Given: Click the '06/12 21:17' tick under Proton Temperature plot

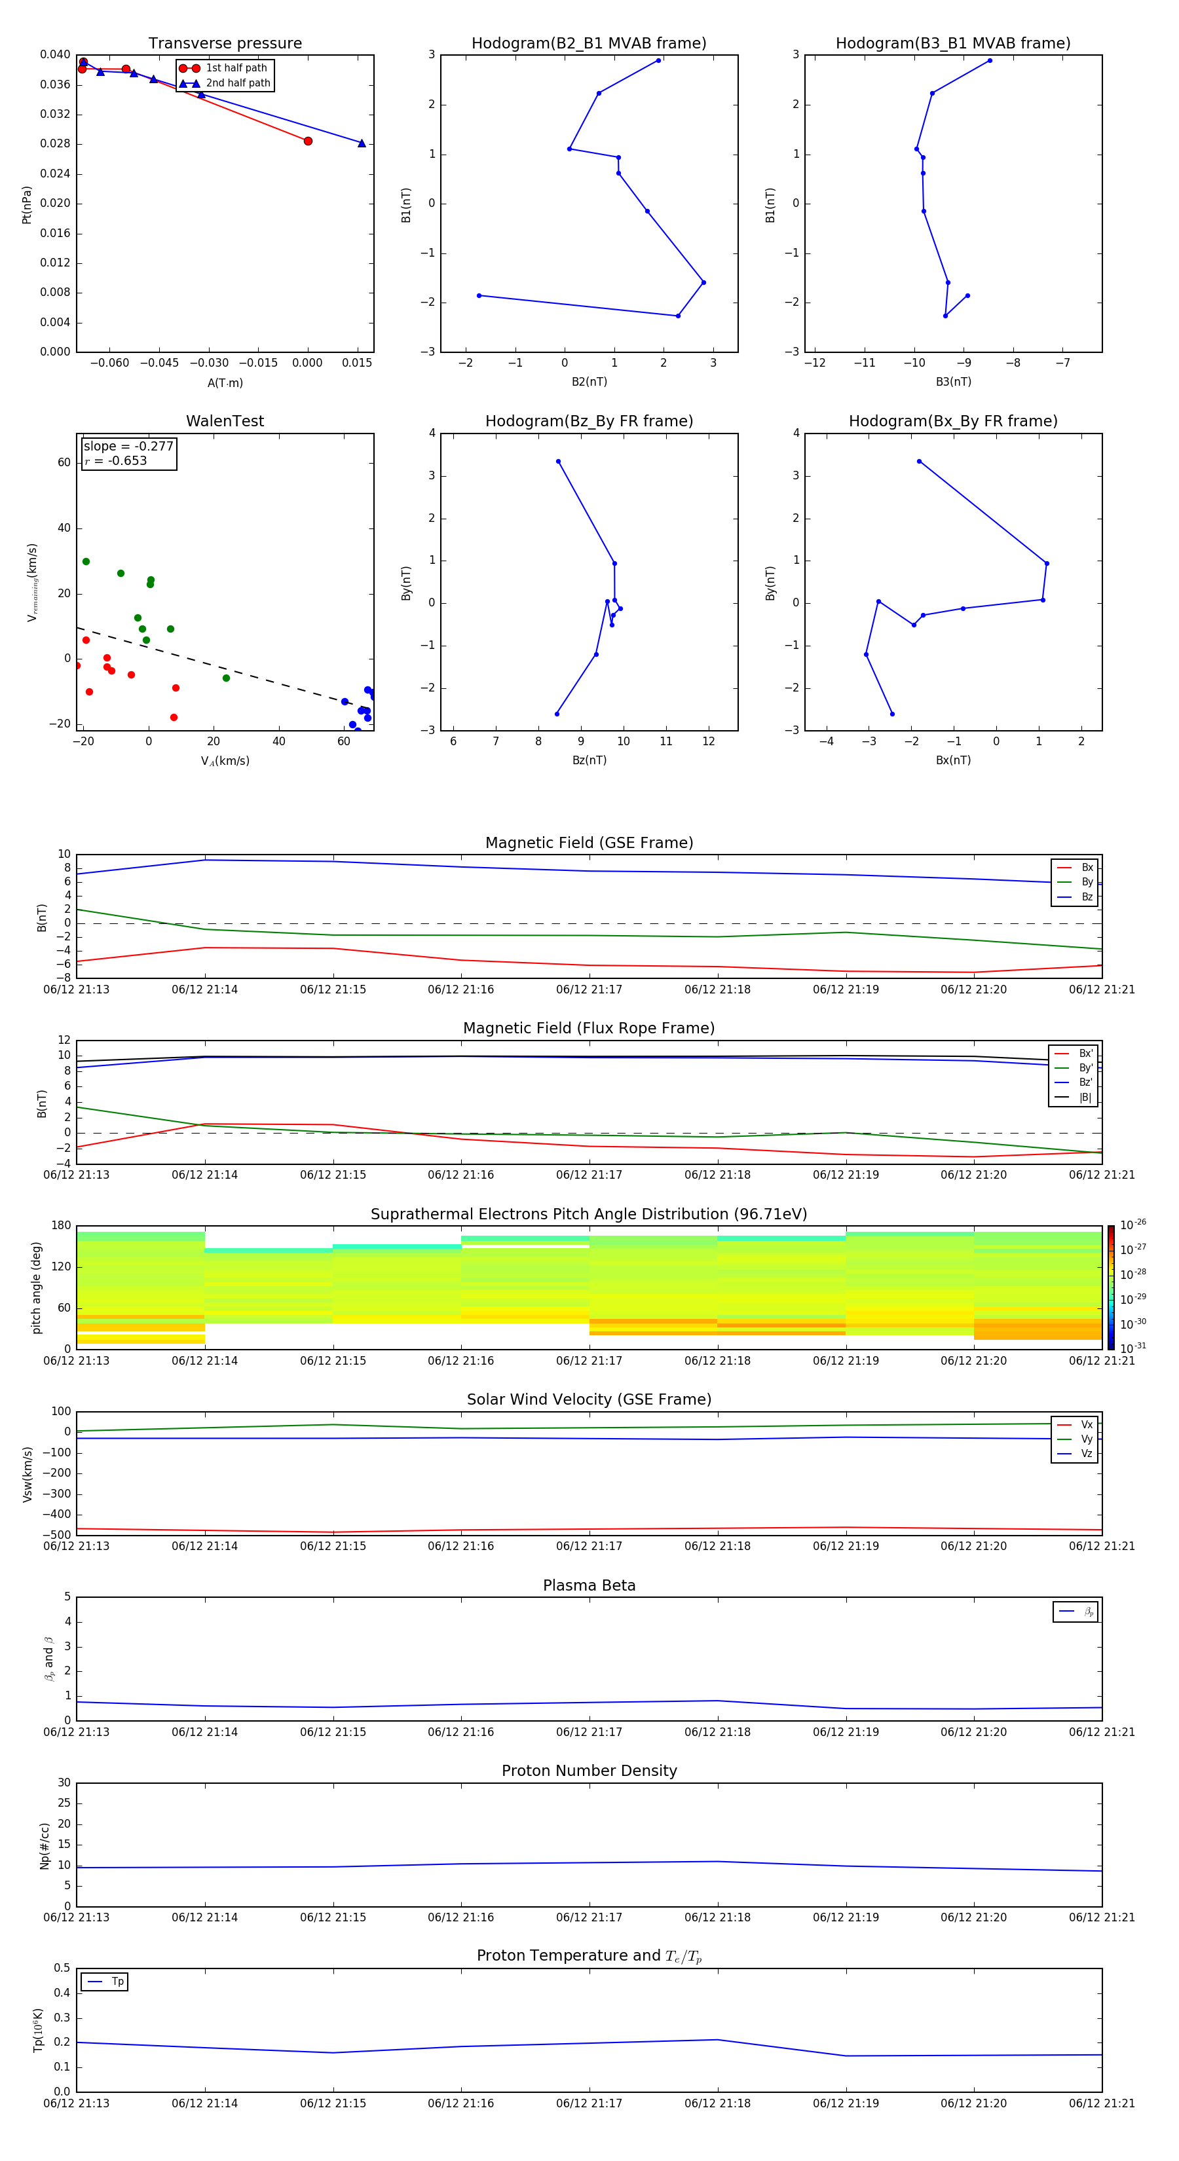Looking at the screenshot, I should [x=589, y=2103].
